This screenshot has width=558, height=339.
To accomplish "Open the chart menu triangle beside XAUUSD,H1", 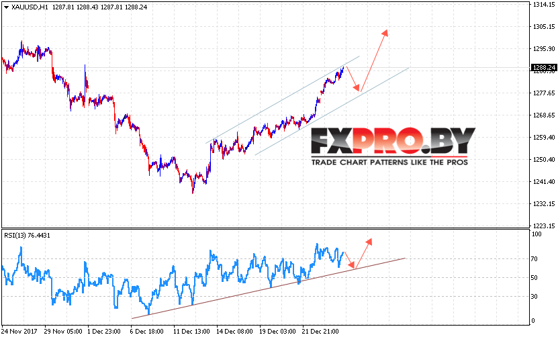I will pyautogui.click(x=6, y=7).
